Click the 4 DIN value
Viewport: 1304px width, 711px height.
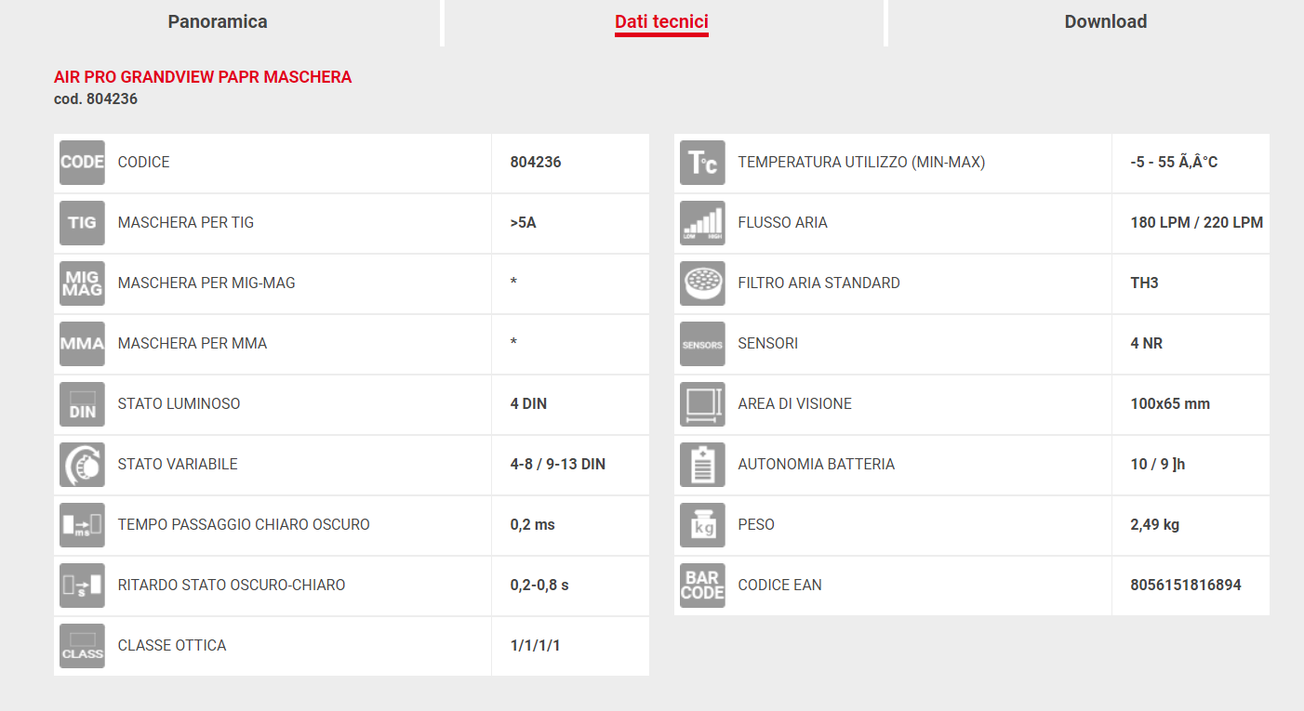528,404
